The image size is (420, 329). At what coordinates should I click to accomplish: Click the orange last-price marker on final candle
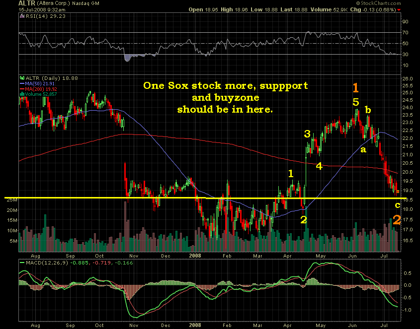point(398,192)
